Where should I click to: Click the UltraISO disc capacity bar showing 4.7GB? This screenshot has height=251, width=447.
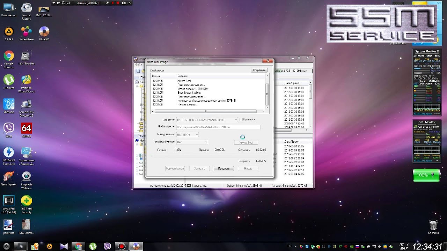[x=293, y=71]
